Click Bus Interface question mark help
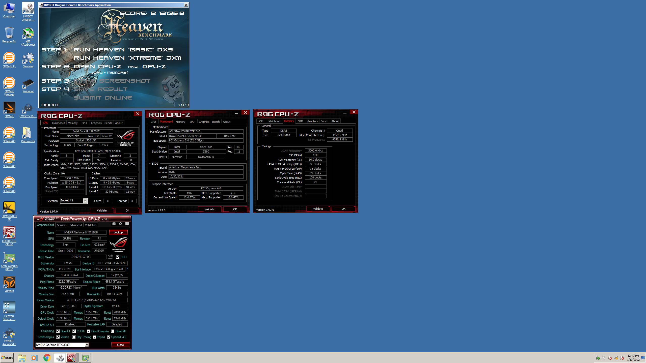 (127, 269)
